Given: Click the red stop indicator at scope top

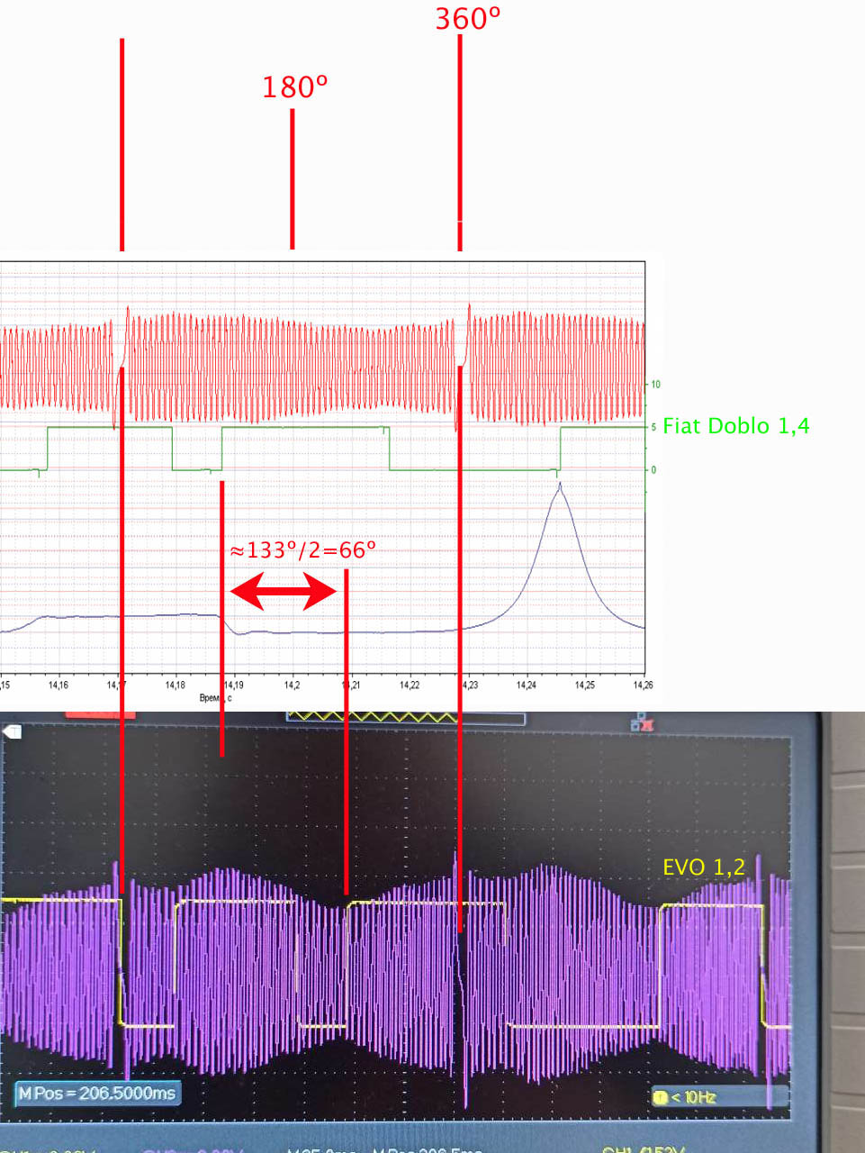Looking at the screenshot, I should tap(100, 715).
